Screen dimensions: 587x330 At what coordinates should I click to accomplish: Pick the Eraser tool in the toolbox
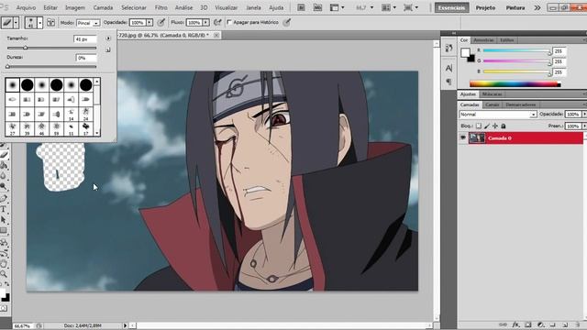click(x=4, y=155)
